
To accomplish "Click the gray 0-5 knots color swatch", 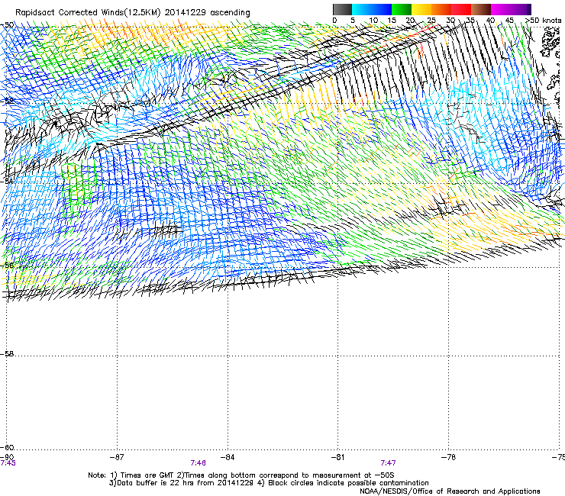I will pos(342,9).
